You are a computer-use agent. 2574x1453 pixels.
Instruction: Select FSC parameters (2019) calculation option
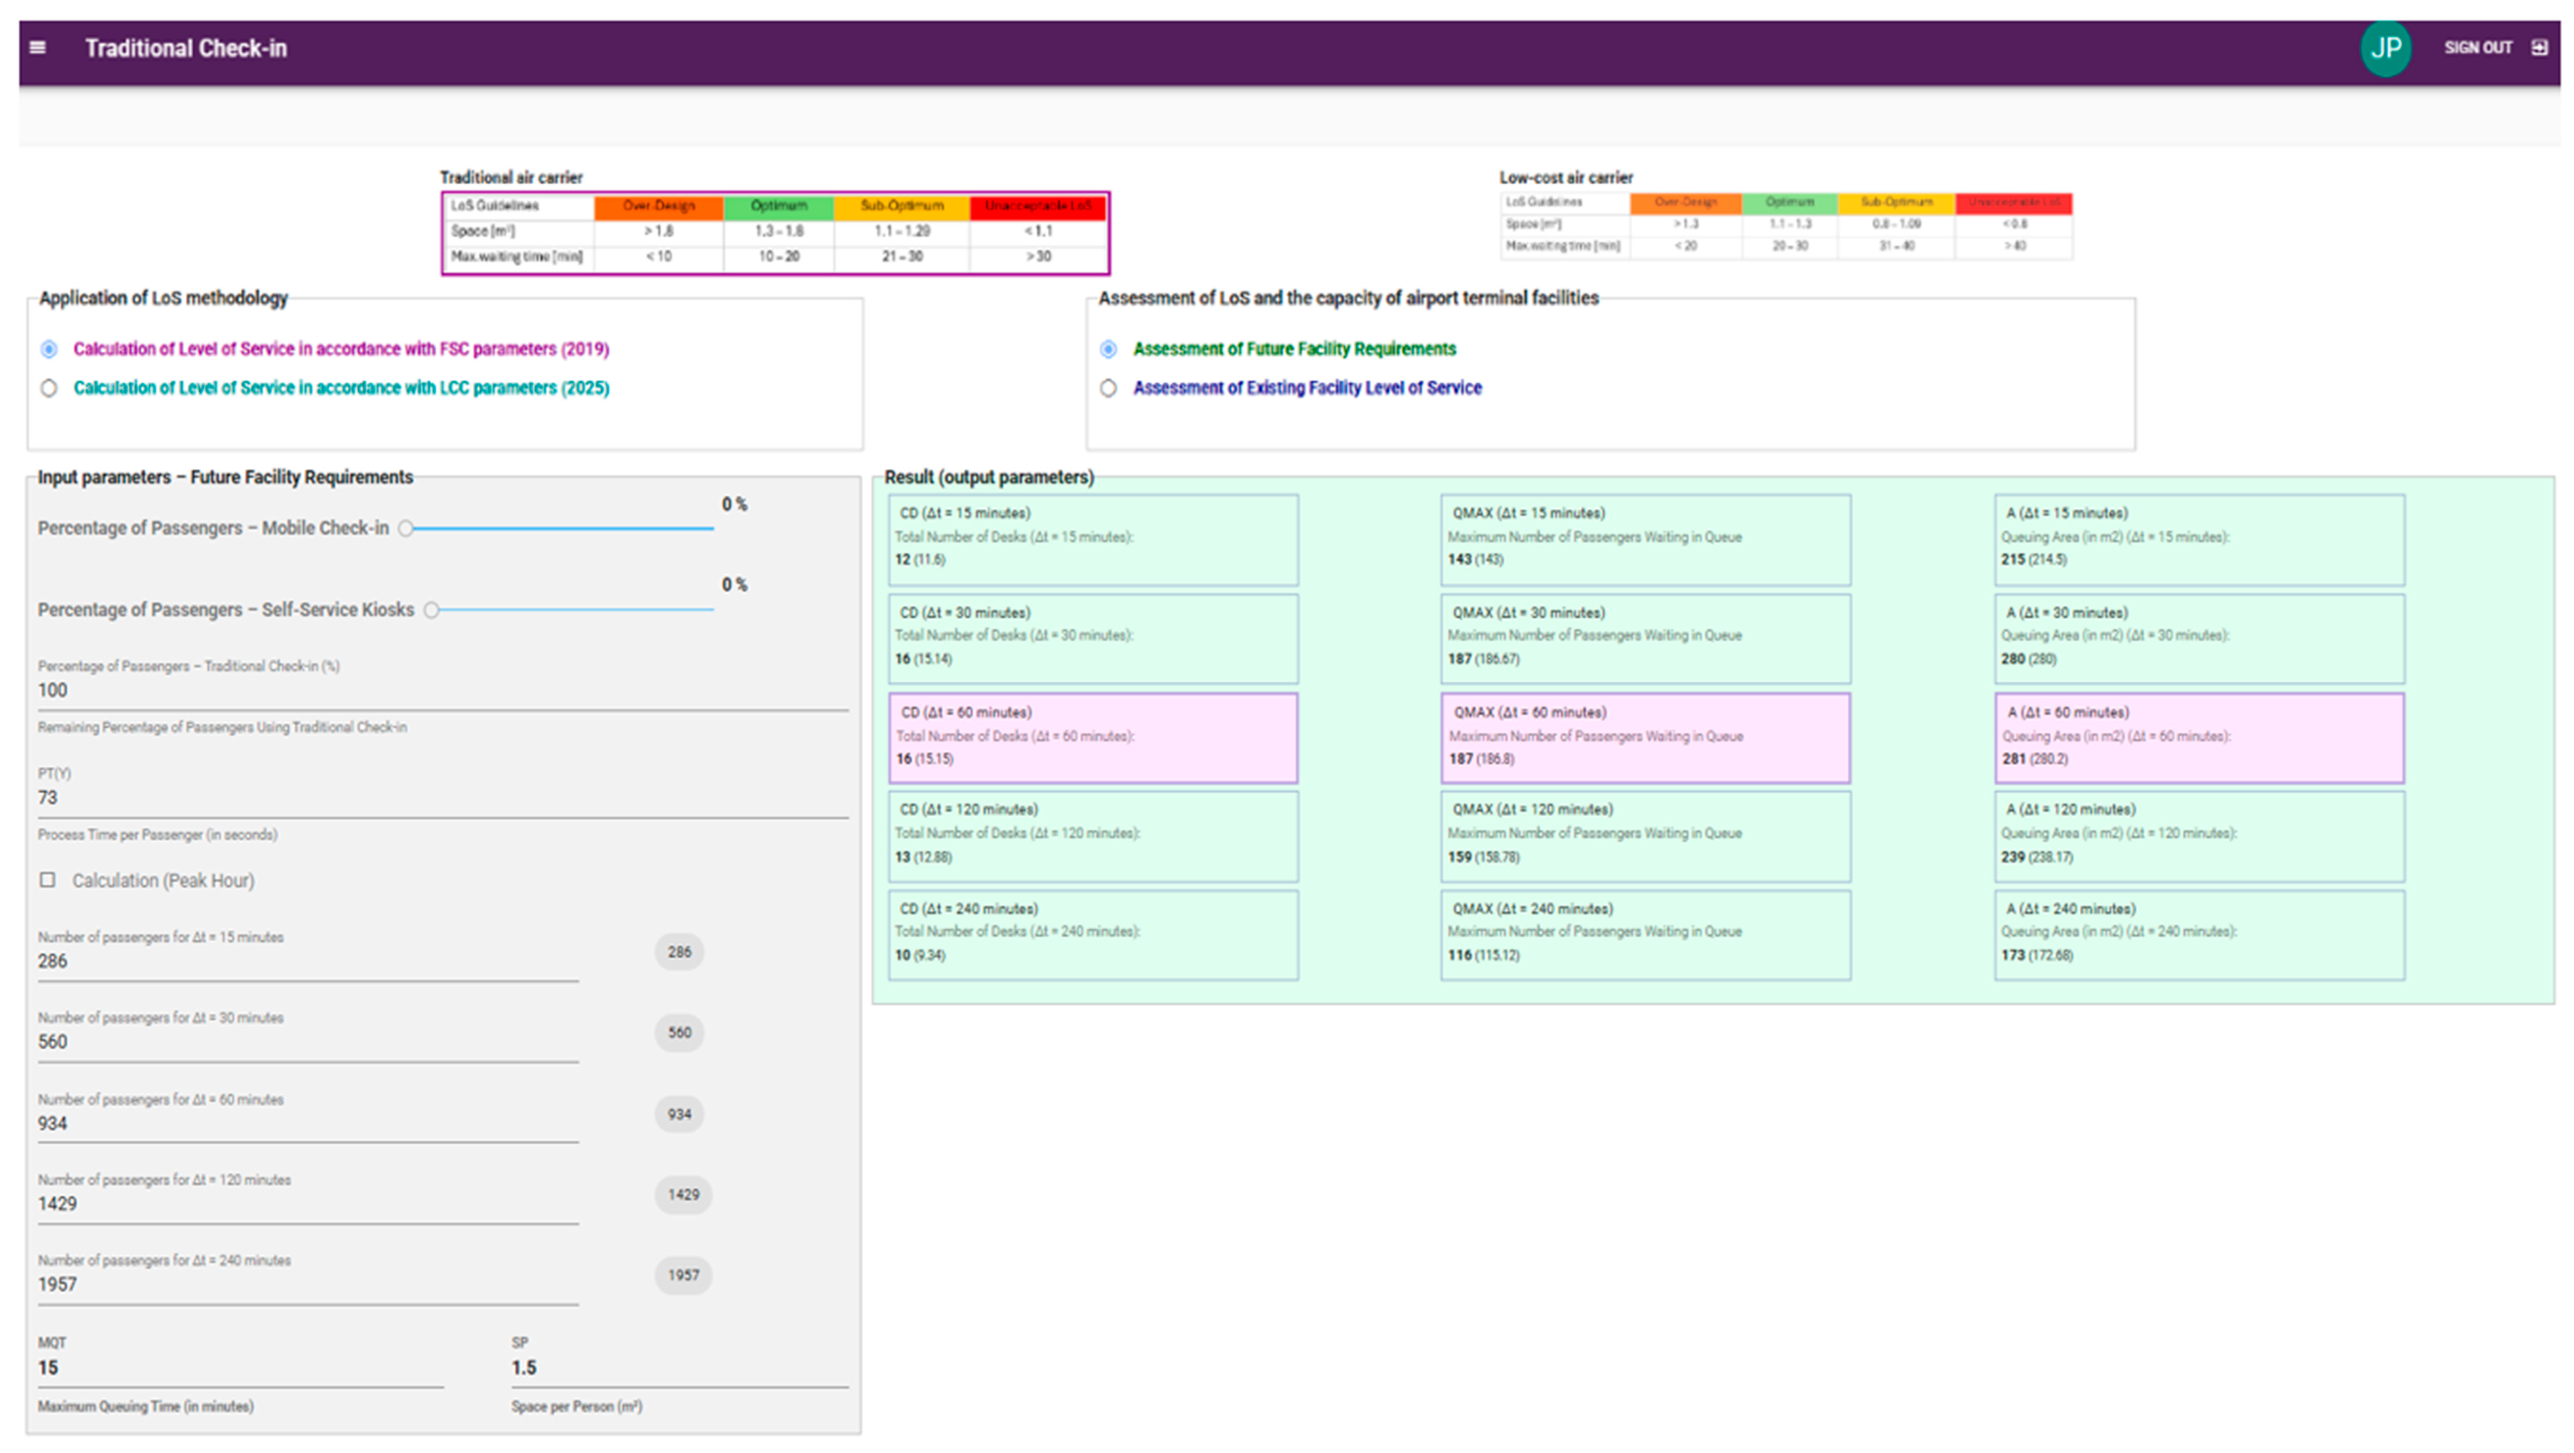(x=49, y=349)
